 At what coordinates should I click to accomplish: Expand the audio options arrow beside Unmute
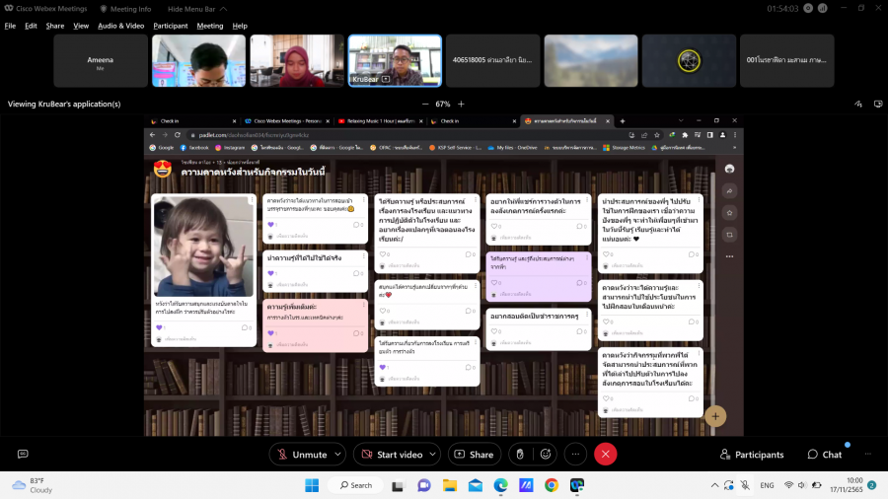[338, 455]
